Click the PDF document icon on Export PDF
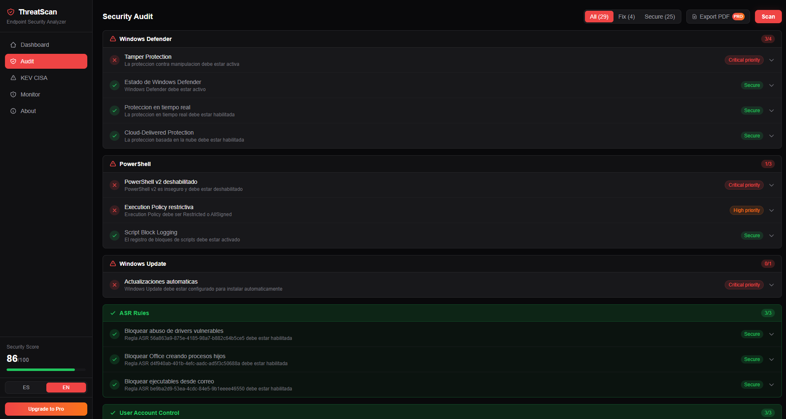Image resolution: width=786 pixels, height=419 pixels. [695, 17]
